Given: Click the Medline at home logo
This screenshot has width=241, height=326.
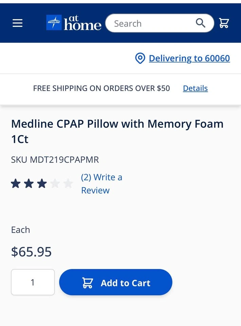Looking at the screenshot, I should point(74,23).
